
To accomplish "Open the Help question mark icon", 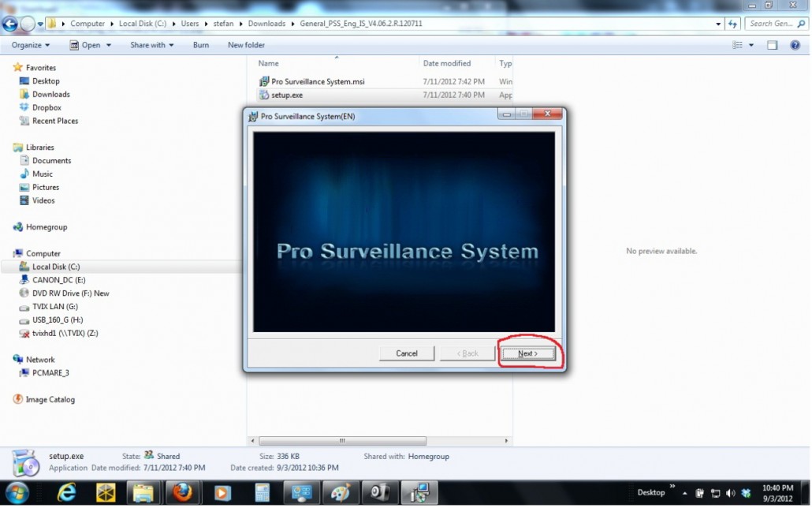I will click(x=795, y=45).
